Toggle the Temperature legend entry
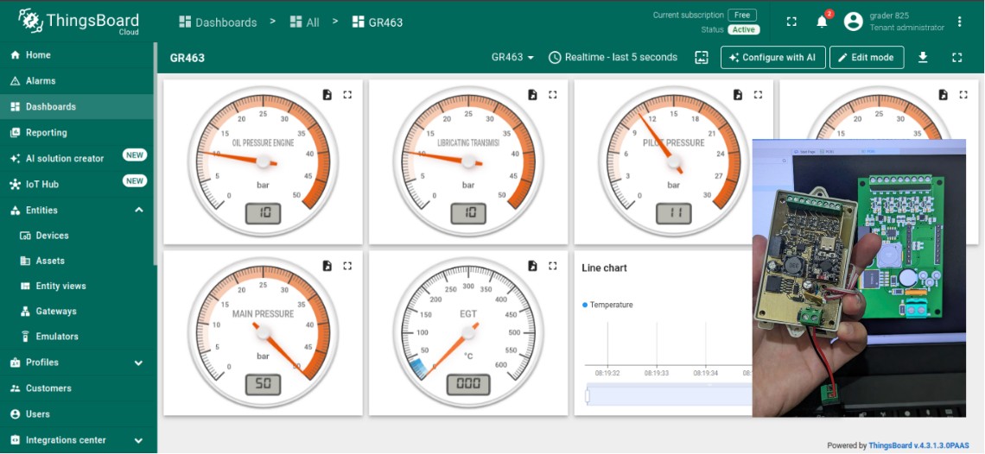985x454 pixels. [607, 305]
